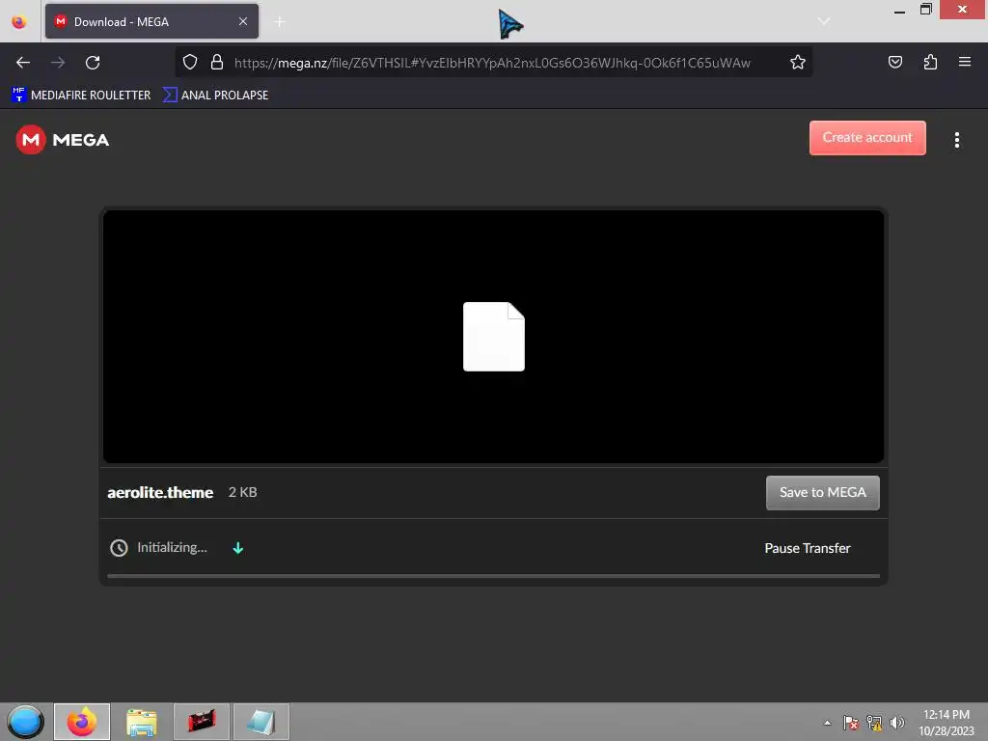Click the forward navigation arrow

58,63
